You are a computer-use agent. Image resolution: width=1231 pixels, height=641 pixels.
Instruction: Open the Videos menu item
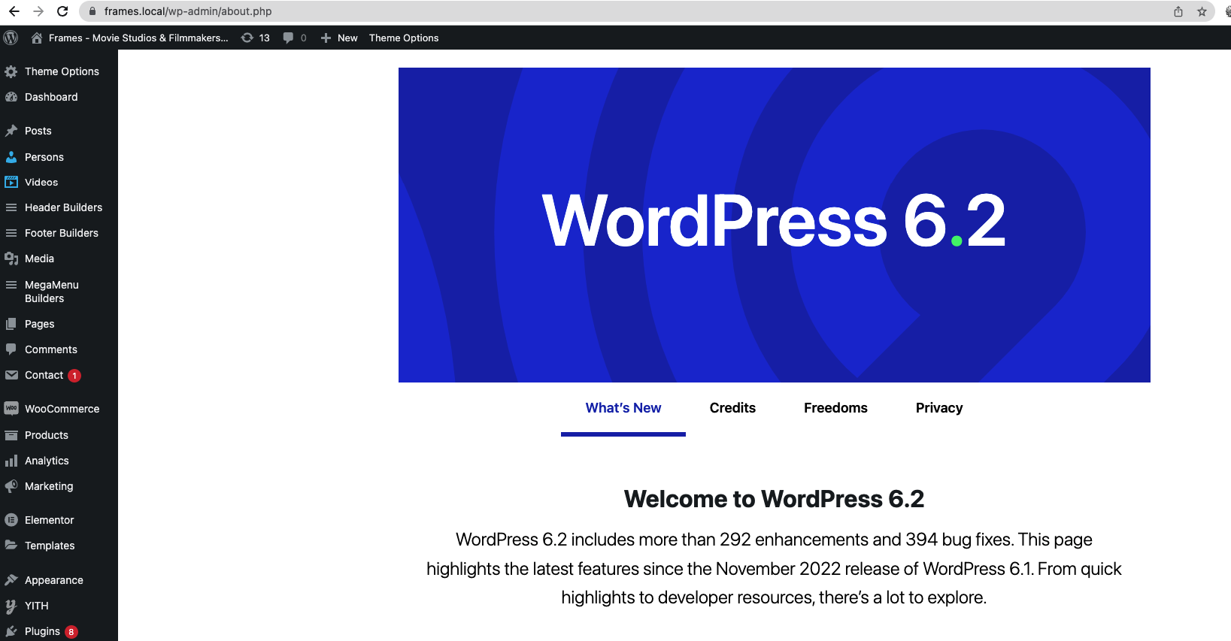[x=41, y=182]
